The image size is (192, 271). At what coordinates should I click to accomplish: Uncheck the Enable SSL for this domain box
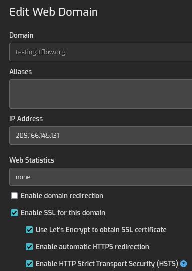click(x=14, y=213)
